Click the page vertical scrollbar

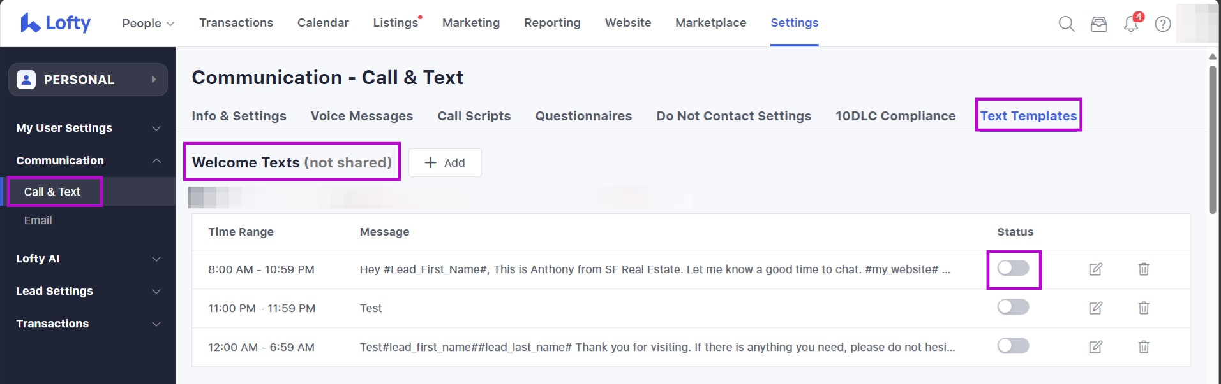pyautogui.click(x=1212, y=140)
